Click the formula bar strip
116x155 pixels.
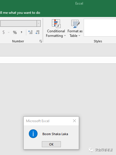(58, 60)
